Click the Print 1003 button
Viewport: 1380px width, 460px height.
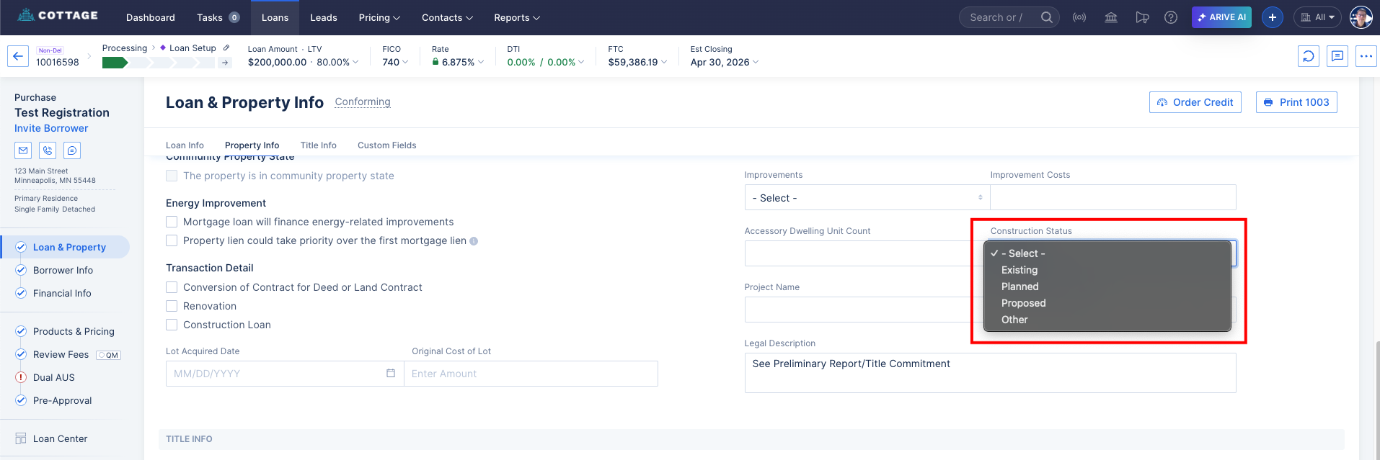tap(1296, 102)
